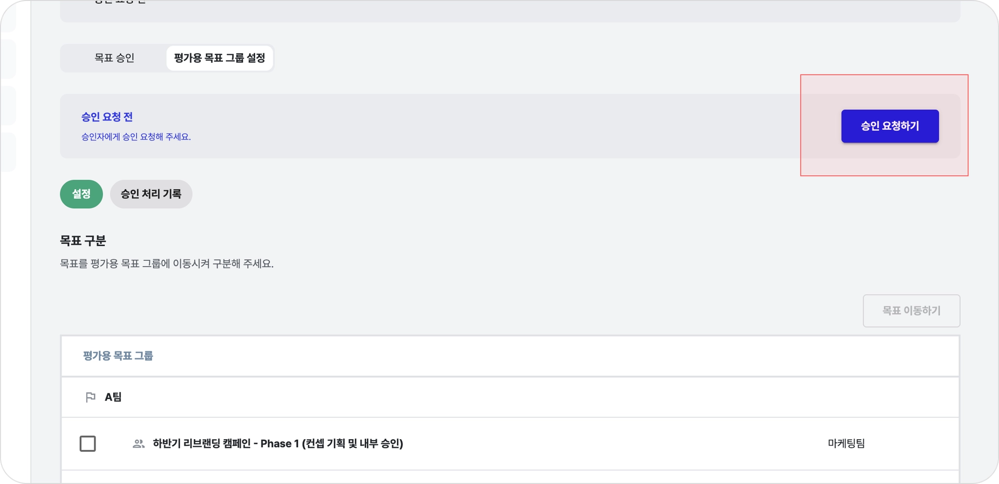
Task: Click the 승인 요청 전 status heading
Action: pos(107,117)
